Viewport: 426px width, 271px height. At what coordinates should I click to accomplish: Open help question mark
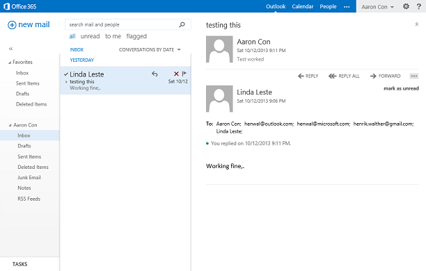click(x=419, y=6)
